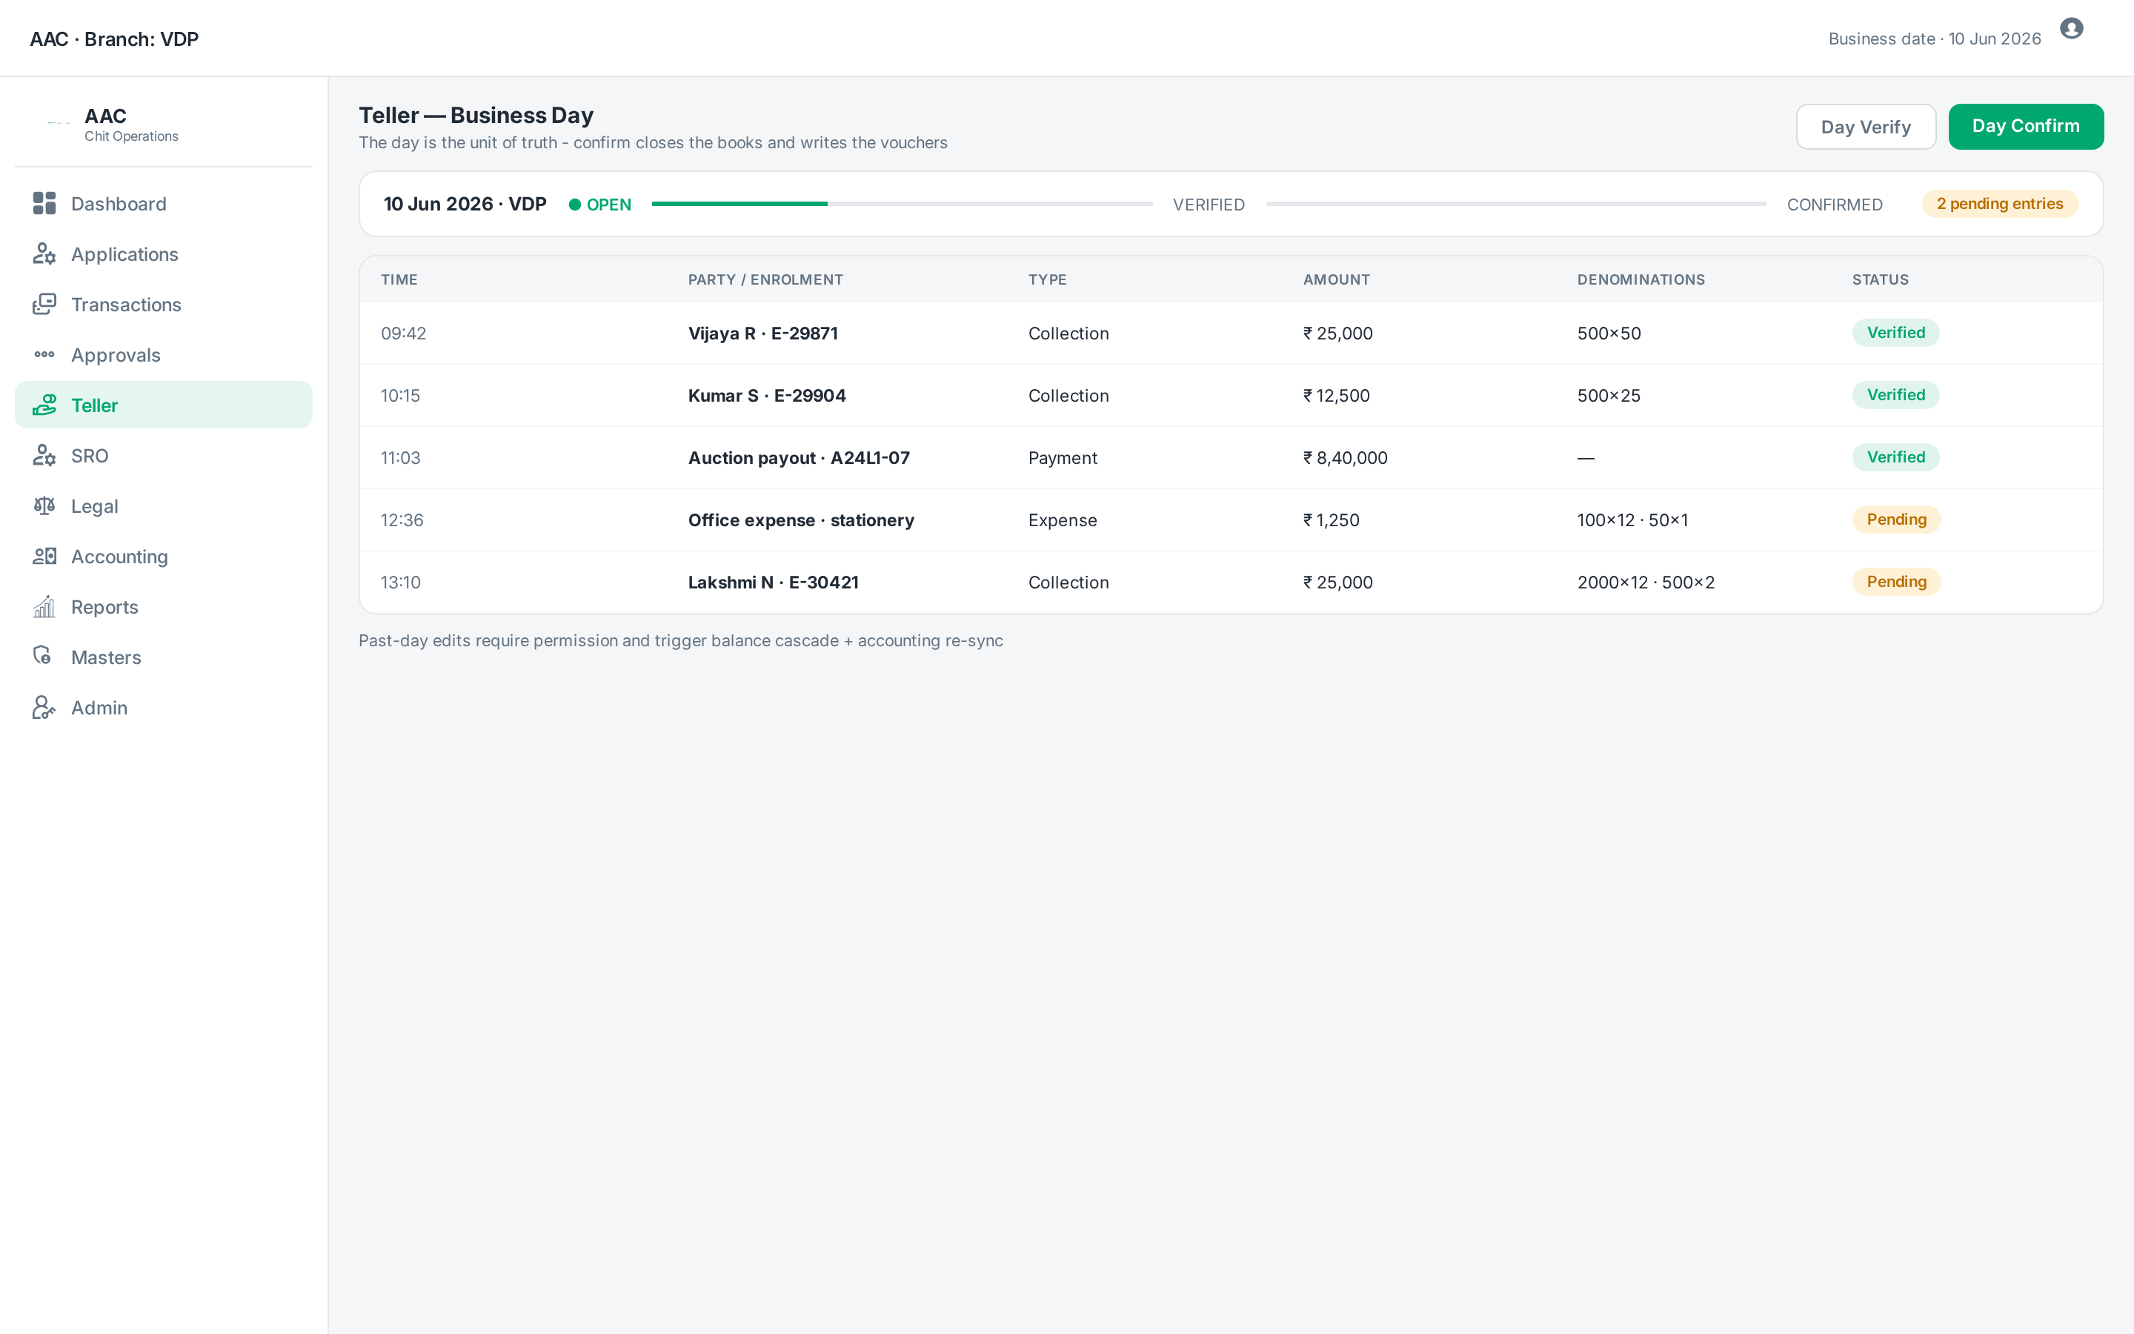Open the SRO menu item
This screenshot has width=2134, height=1334.
(x=164, y=455)
